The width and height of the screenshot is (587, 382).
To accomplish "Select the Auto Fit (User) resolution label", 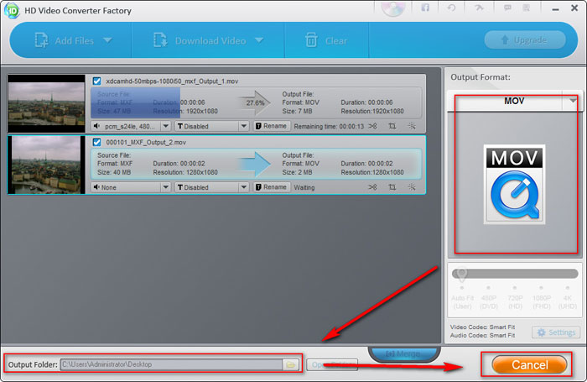I will point(462,302).
